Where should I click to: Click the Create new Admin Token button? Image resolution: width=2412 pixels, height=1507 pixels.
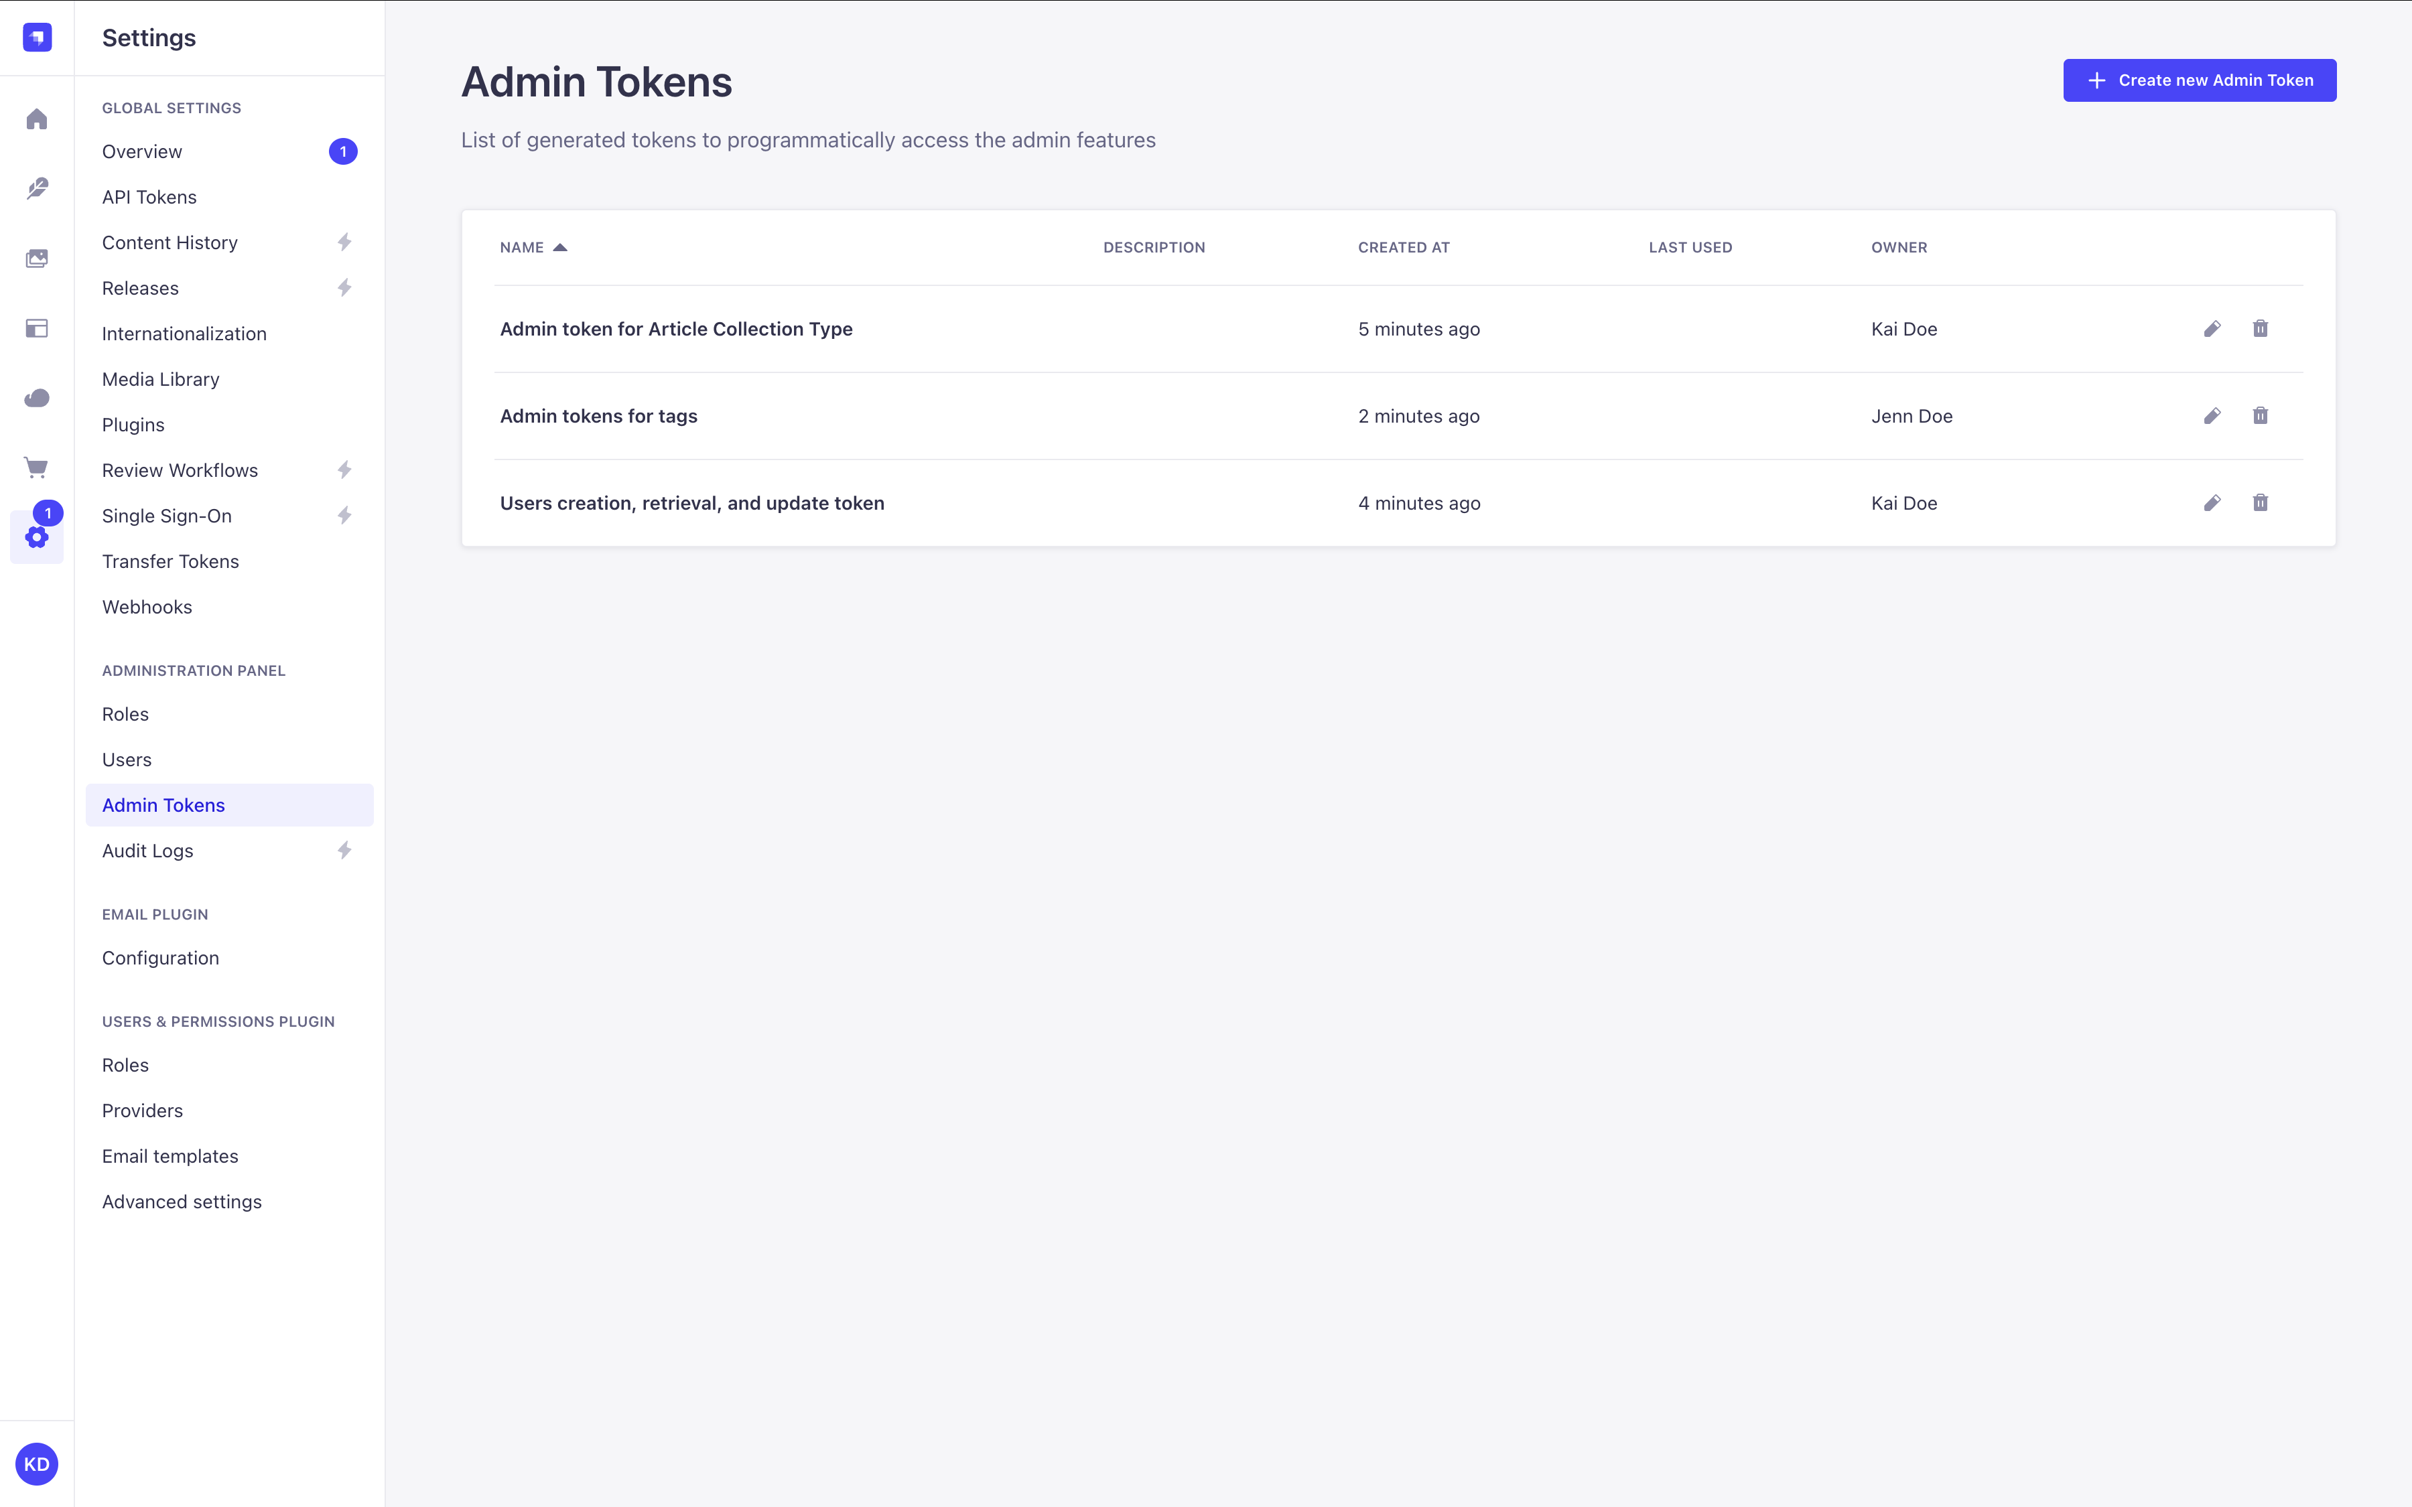click(2199, 80)
